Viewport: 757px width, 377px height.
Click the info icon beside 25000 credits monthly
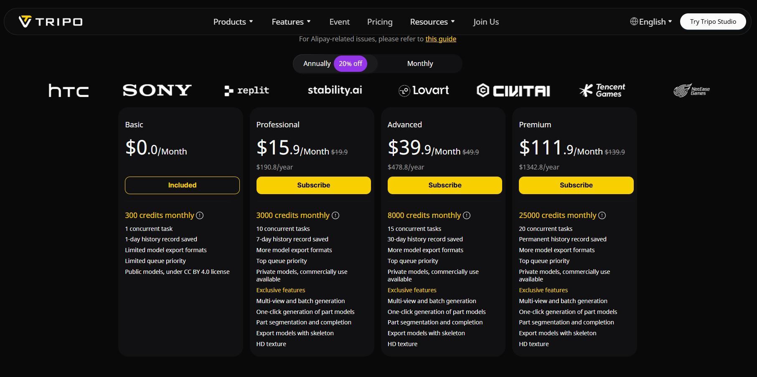(x=602, y=215)
